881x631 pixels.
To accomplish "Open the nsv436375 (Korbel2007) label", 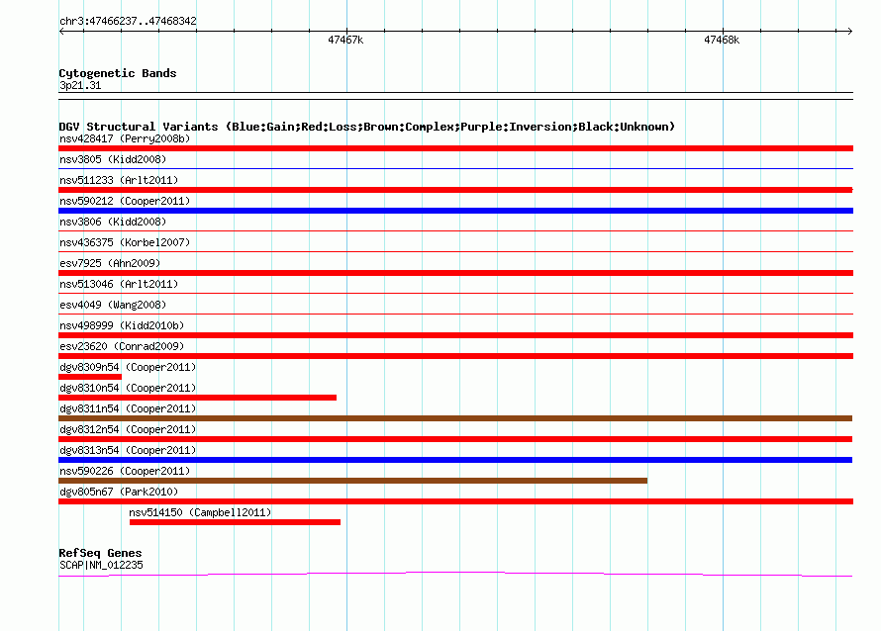I will (125, 242).
